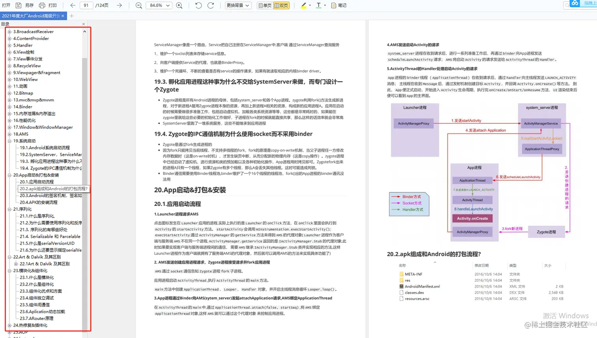Image resolution: width=597 pixels, height=338 pixels.
Task: Jump to 20.1.应用启动流程 in outline
Action: pos(37,182)
